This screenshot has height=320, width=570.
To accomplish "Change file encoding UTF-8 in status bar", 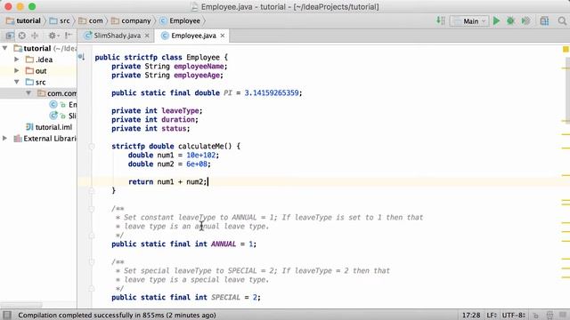I will click(x=514, y=316).
